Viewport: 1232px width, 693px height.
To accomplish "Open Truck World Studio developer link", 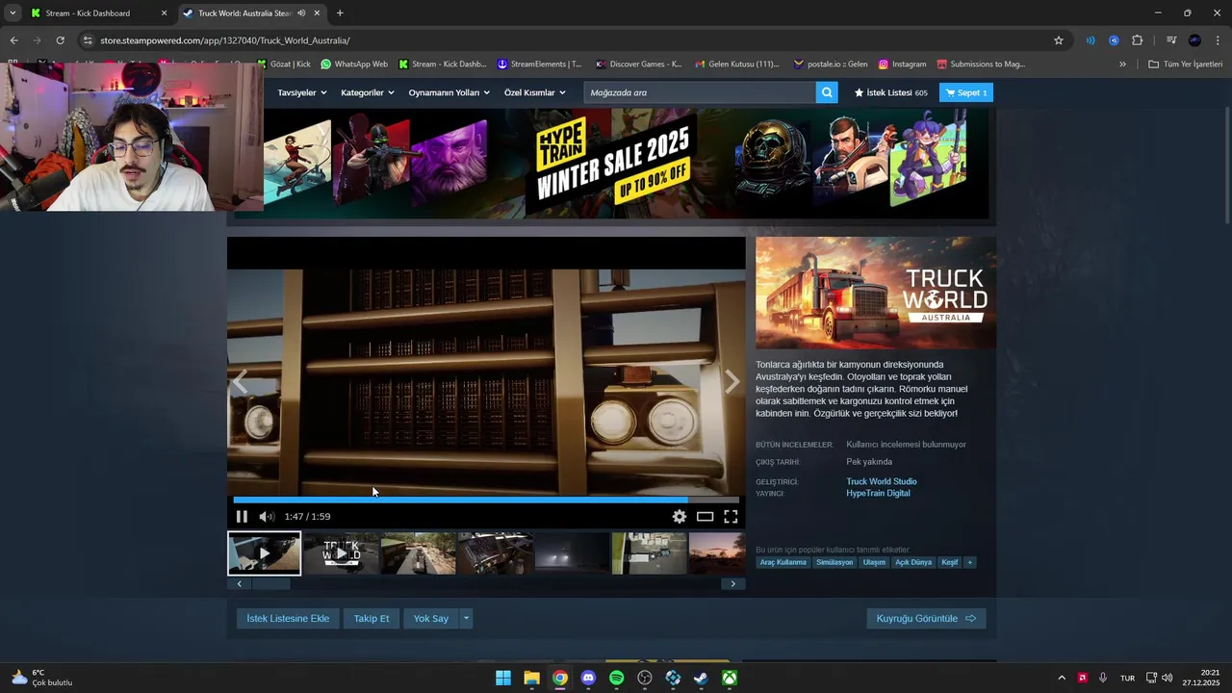I will 881,481.
